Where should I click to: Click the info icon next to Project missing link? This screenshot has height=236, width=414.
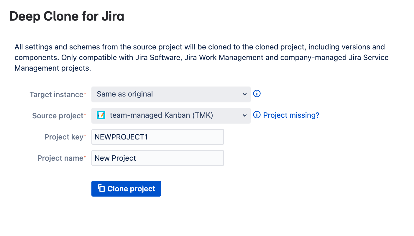click(x=256, y=115)
